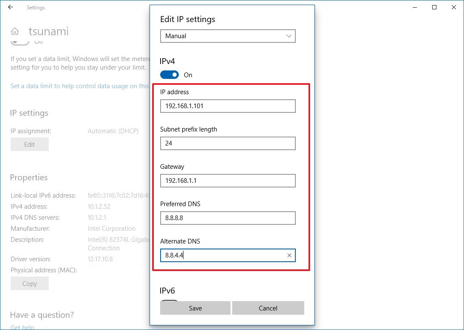The width and height of the screenshot is (464, 330).
Task: Click the Subnet prefix length field
Action: (228, 143)
